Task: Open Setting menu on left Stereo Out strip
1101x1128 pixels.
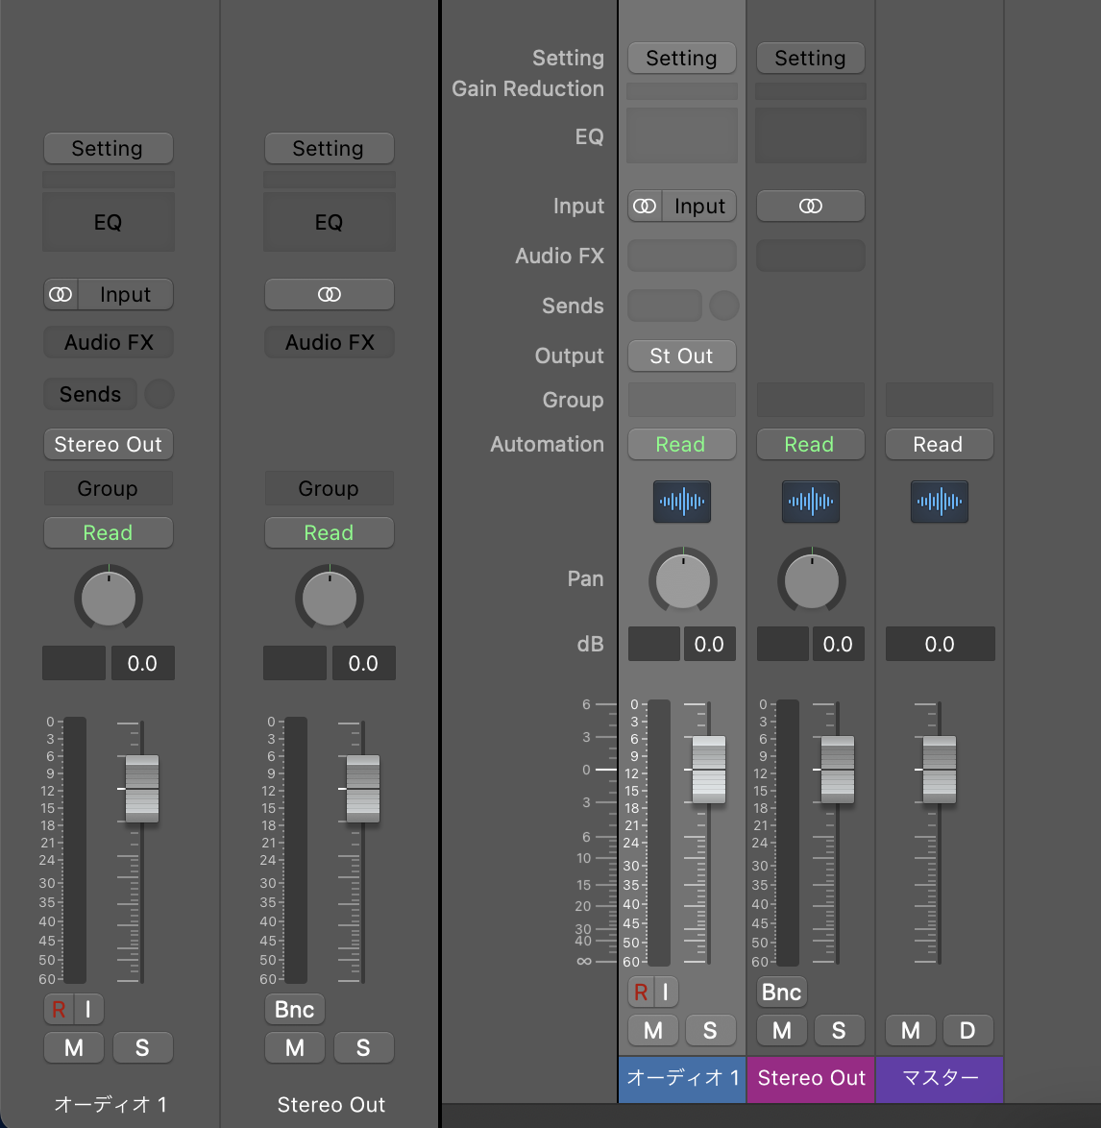Action: 329,149
